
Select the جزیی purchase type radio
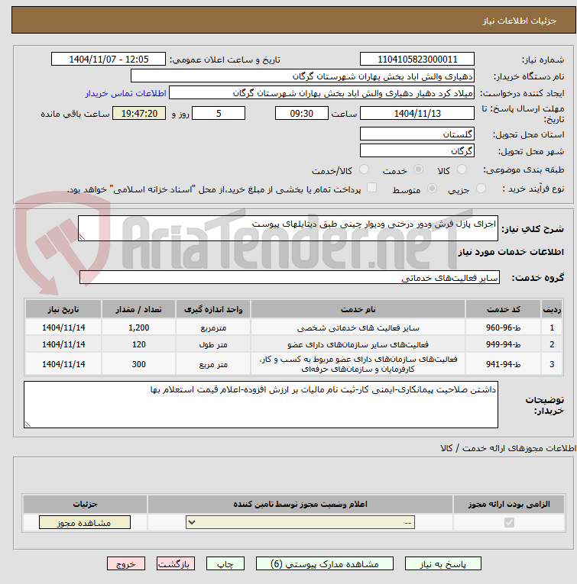(x=481, y=189)
